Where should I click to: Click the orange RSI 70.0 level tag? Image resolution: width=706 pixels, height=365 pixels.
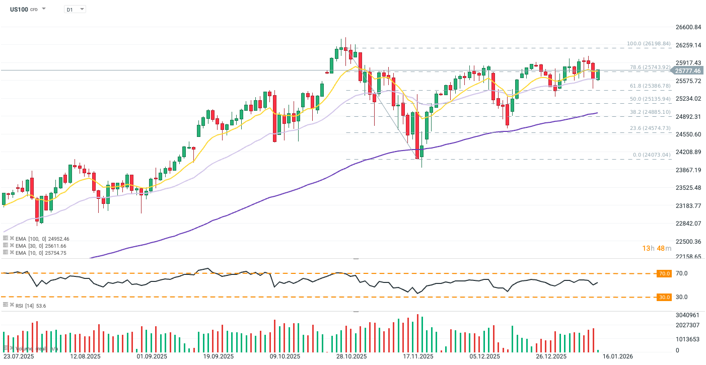tap(664, 273)
